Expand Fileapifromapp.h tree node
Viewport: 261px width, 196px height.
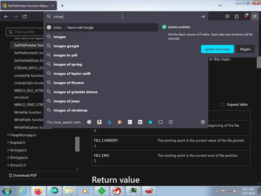pyautogui.click(x=8, y=135)
